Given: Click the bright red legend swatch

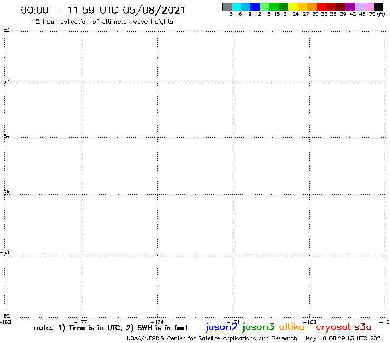Looking at the screenshot, I should (x=321, y=6).
